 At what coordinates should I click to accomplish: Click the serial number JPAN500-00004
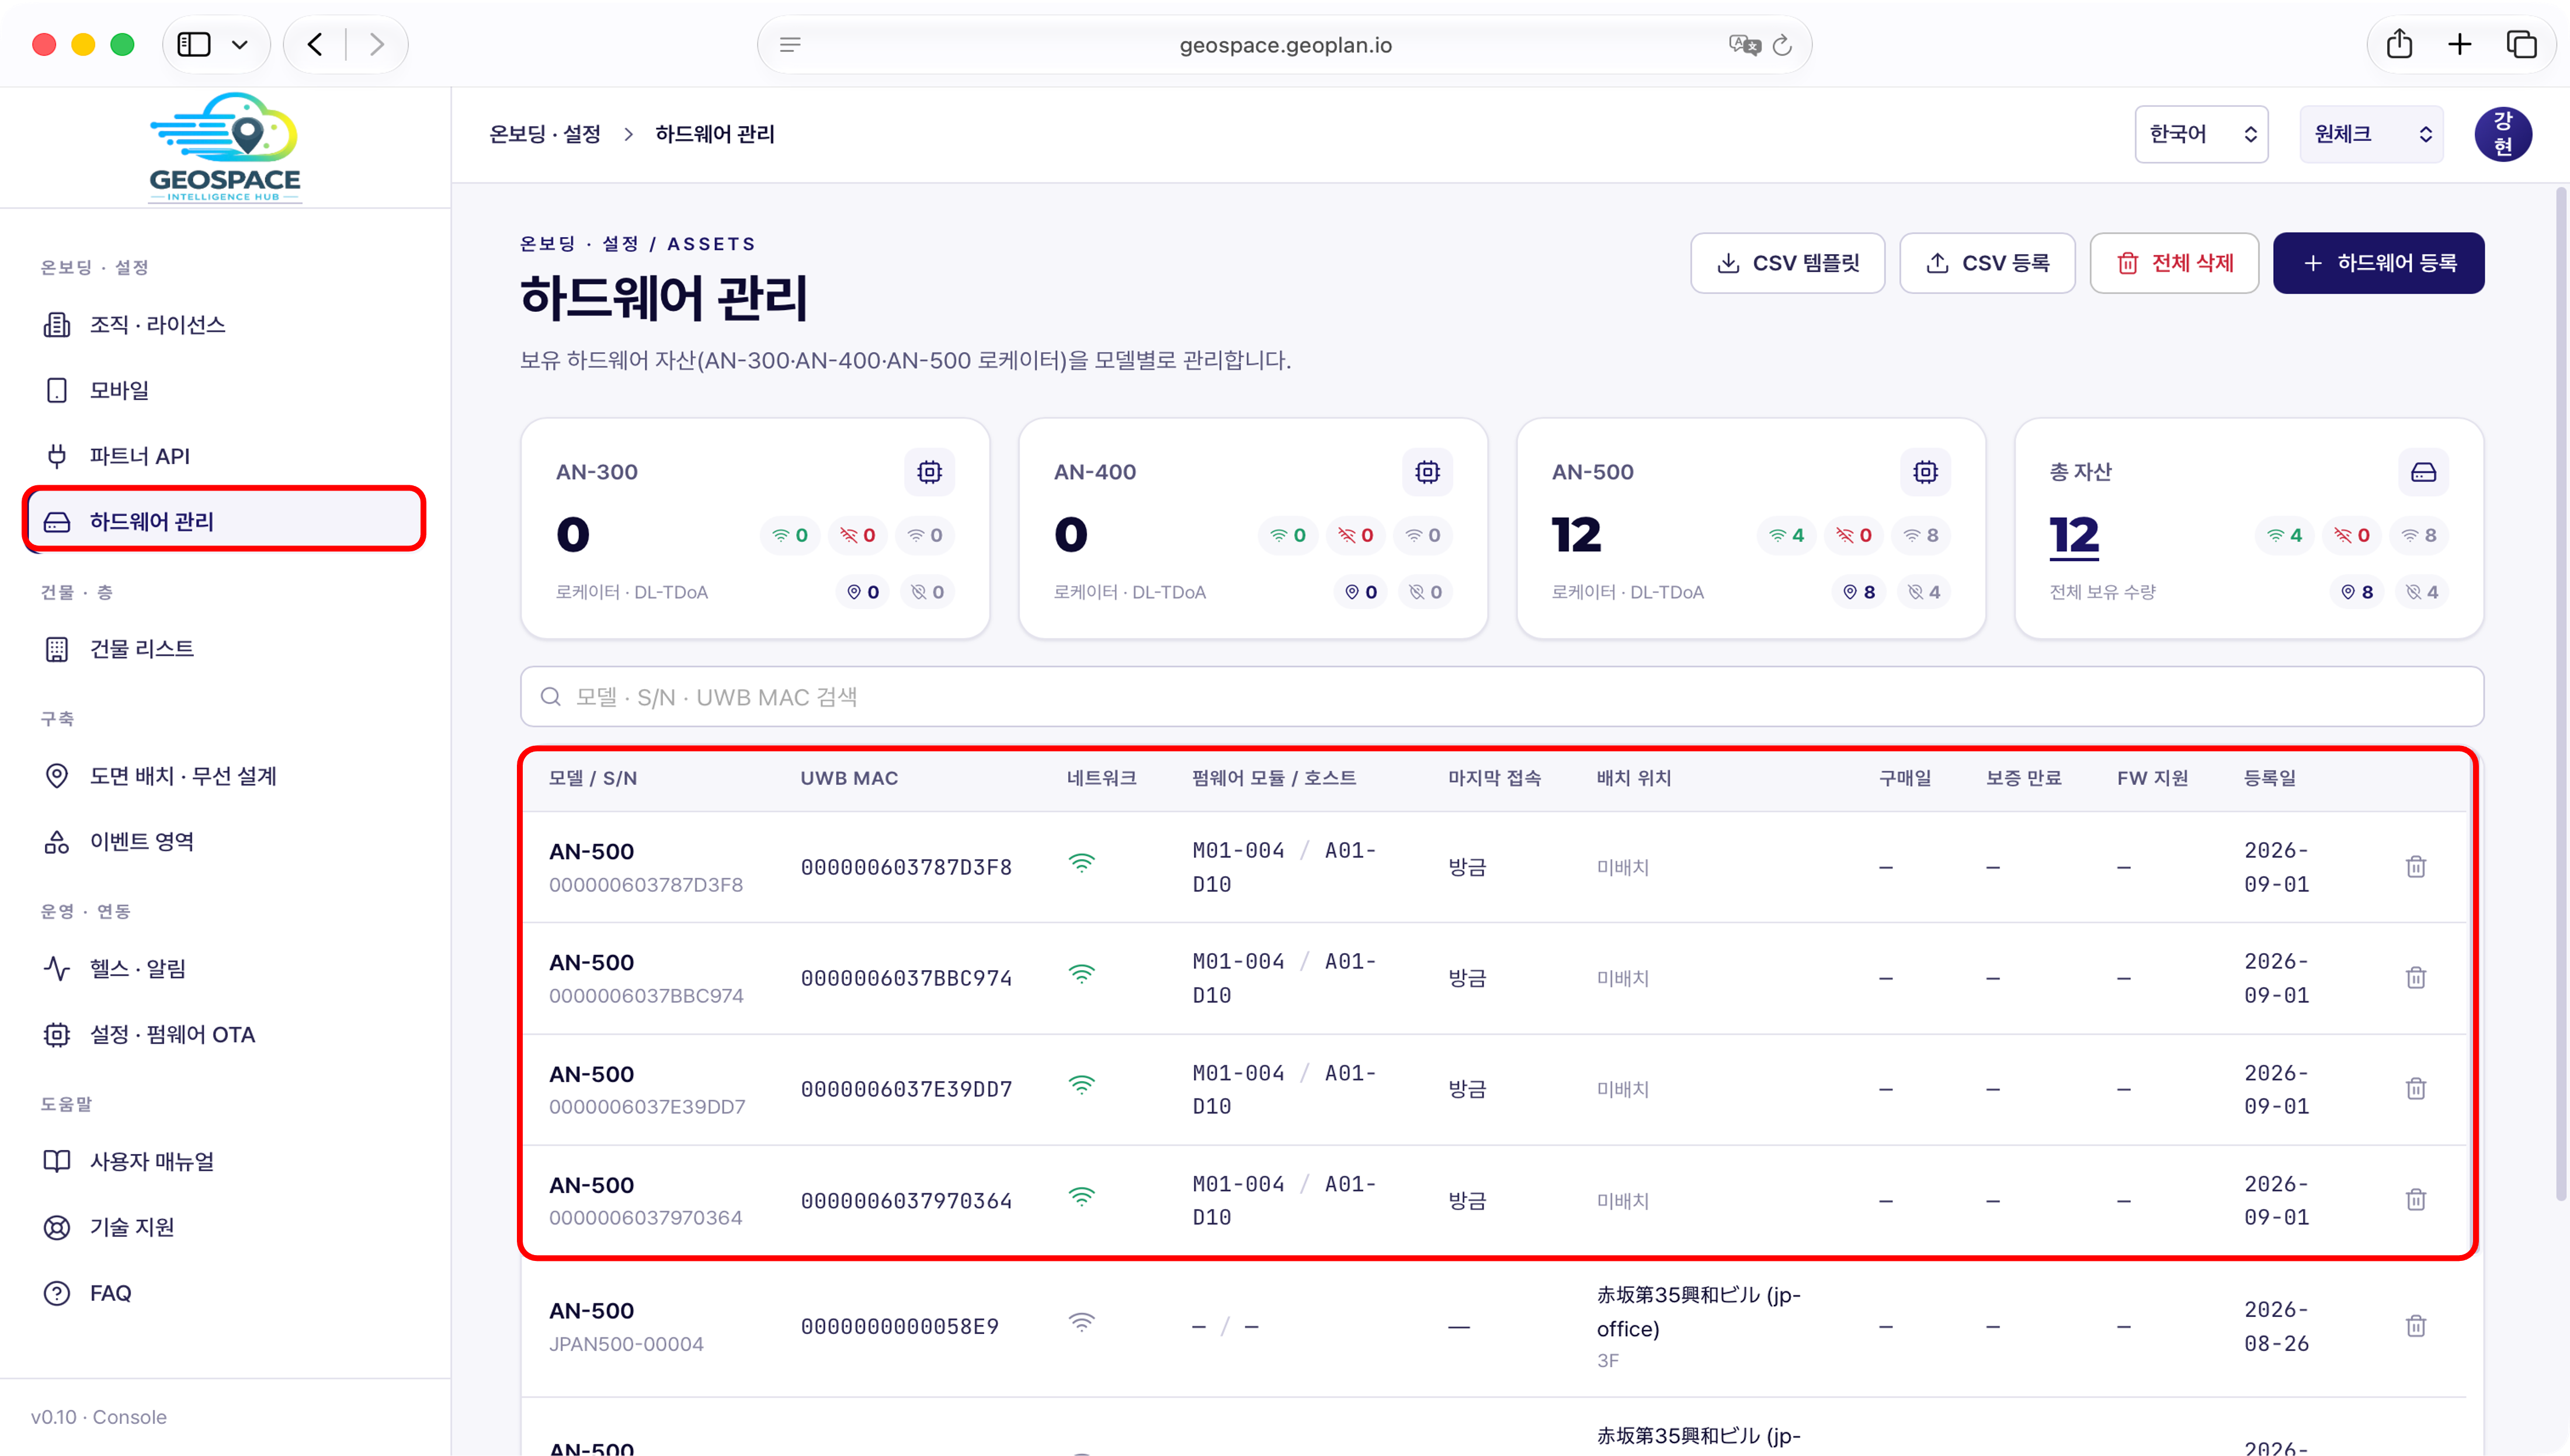click(626, 1344)
